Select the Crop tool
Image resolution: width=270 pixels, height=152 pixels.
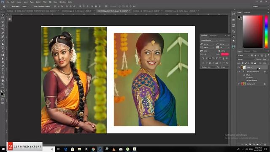pos(3,29)
